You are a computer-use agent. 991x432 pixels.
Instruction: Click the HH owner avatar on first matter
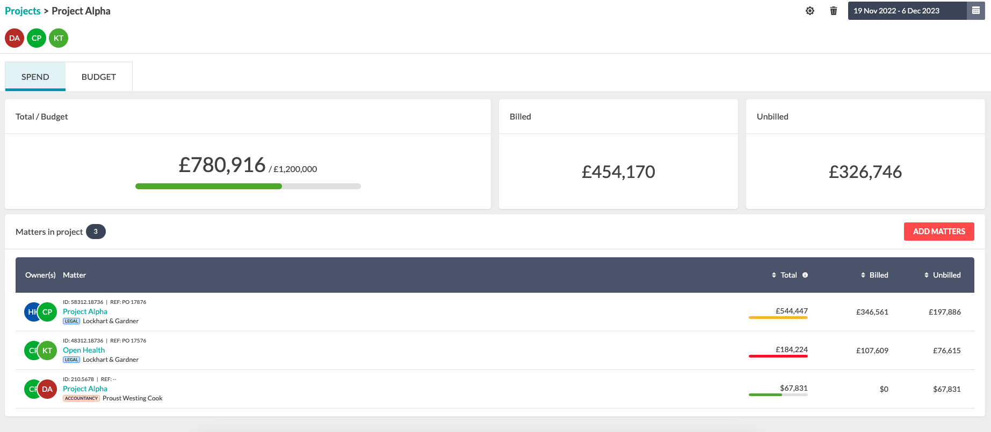click(31, 312)
